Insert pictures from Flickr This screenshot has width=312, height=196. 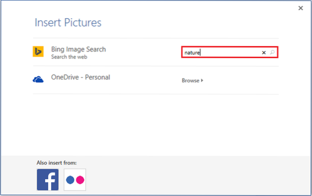tap(75, 180)
